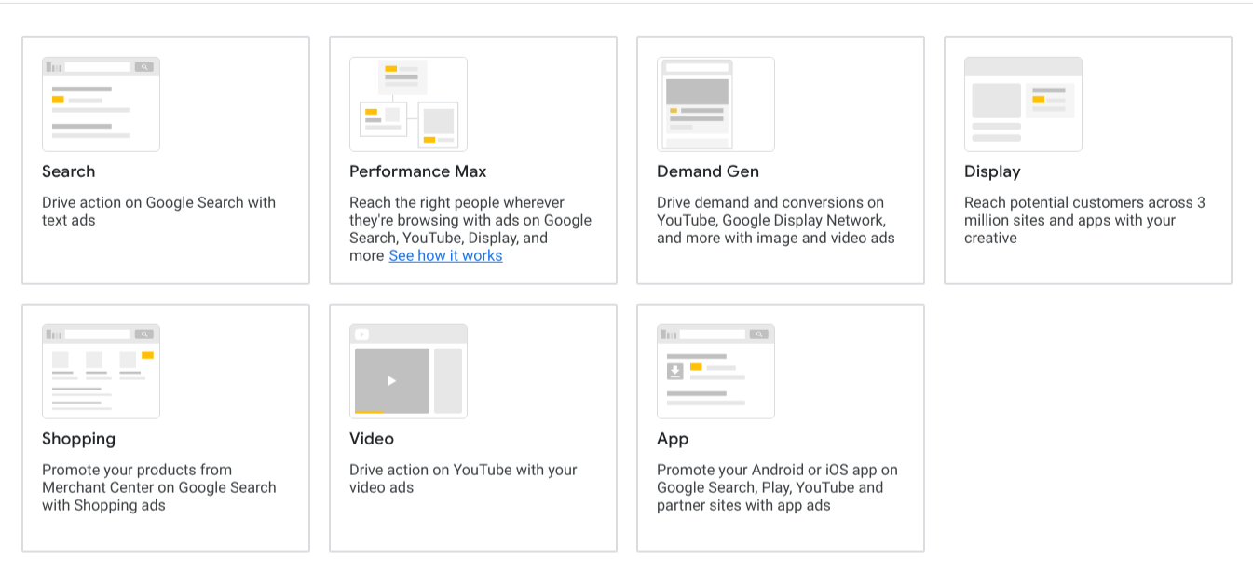This screenshot has height=574, width=1253.
Task: Click the Demand Gen illustration icon
Action: 715,104
